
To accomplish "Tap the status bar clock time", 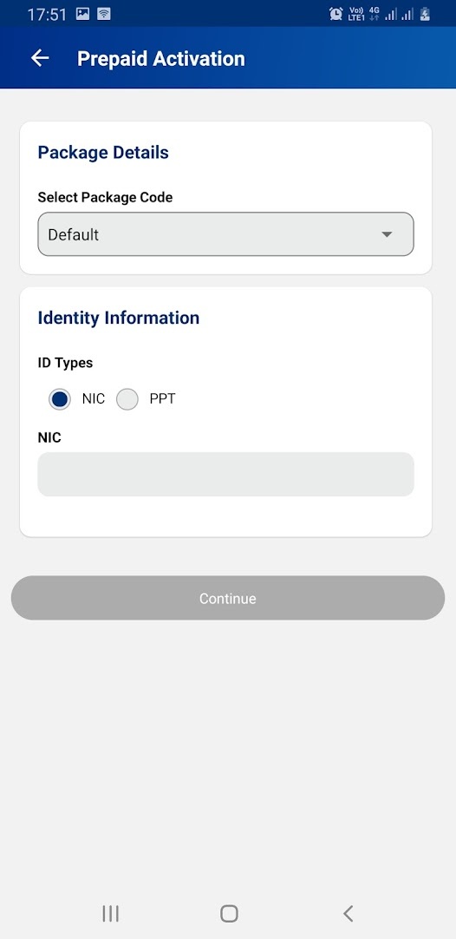I will (x=47, y=15).
